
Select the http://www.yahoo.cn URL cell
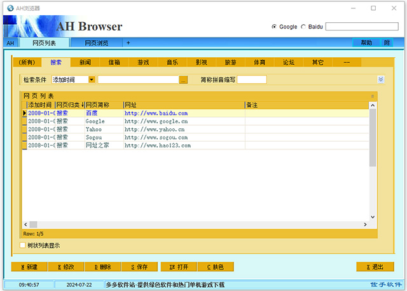point(184,130)
